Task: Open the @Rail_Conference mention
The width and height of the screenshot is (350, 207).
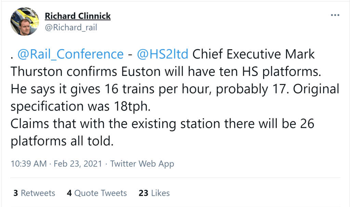Action: pos(70,54)
